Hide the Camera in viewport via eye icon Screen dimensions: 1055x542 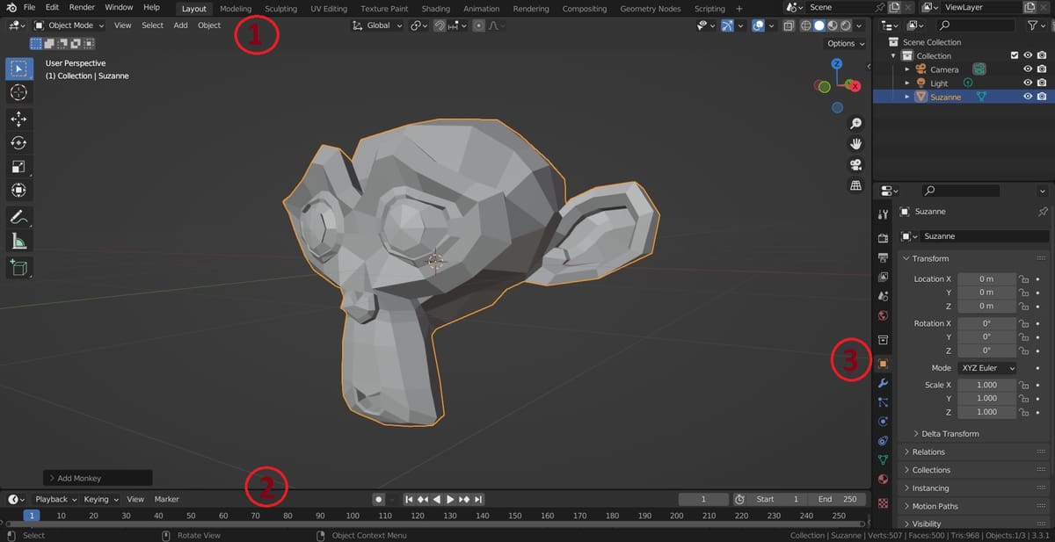pyautogui.click(x=1028, y=69)
